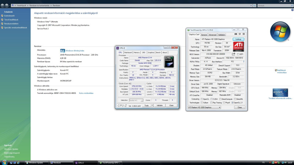The image size is (294, 165).
Task: Click the Windows Start orb
Action: [4, 162]
